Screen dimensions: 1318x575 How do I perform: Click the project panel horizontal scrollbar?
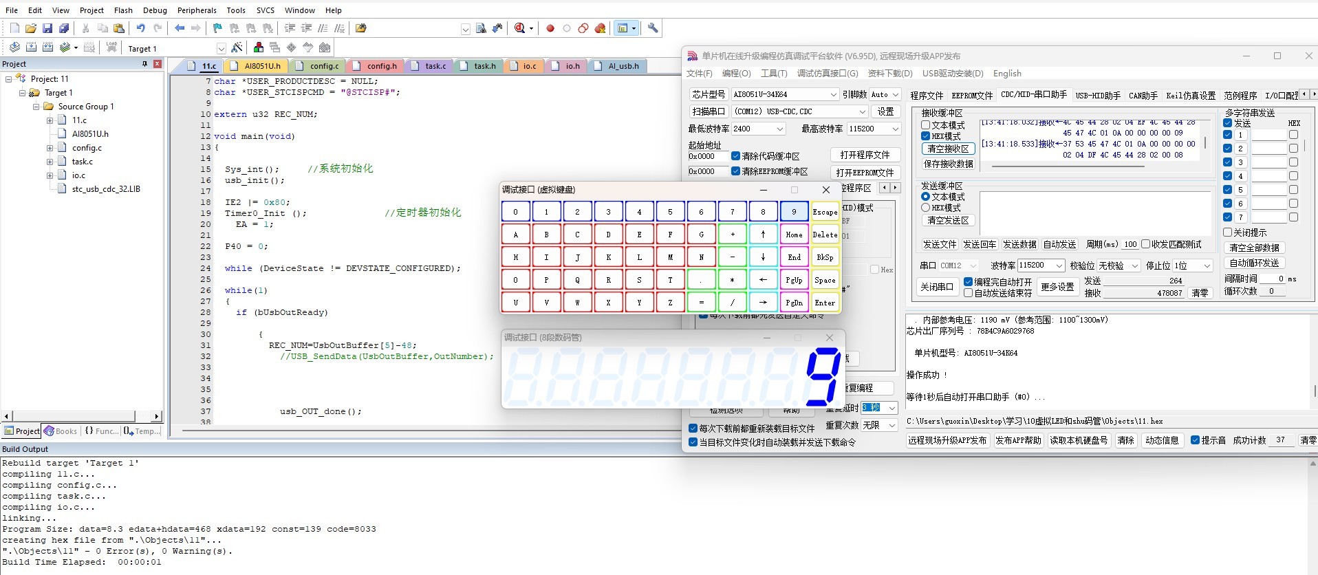[81, 416]
